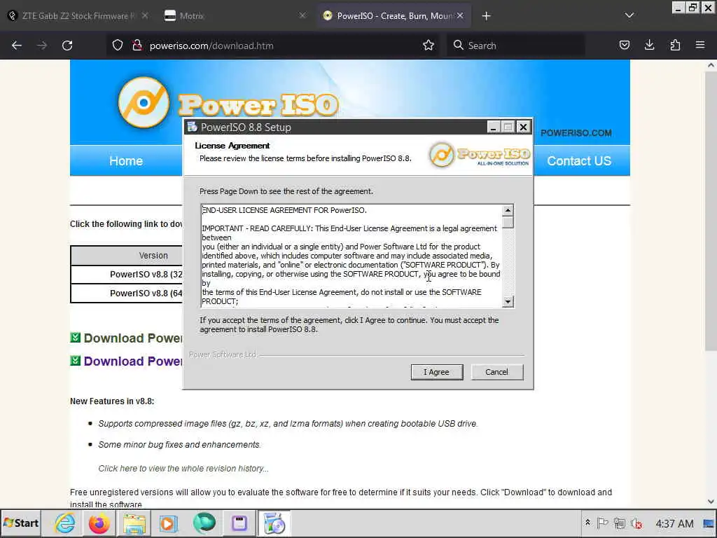Click here to view whole revision history

(183, 469)
